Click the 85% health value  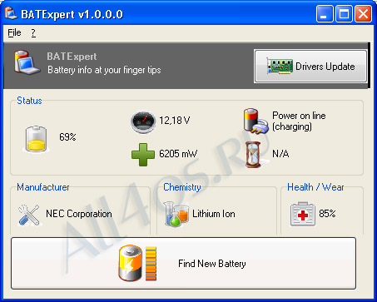327,214
